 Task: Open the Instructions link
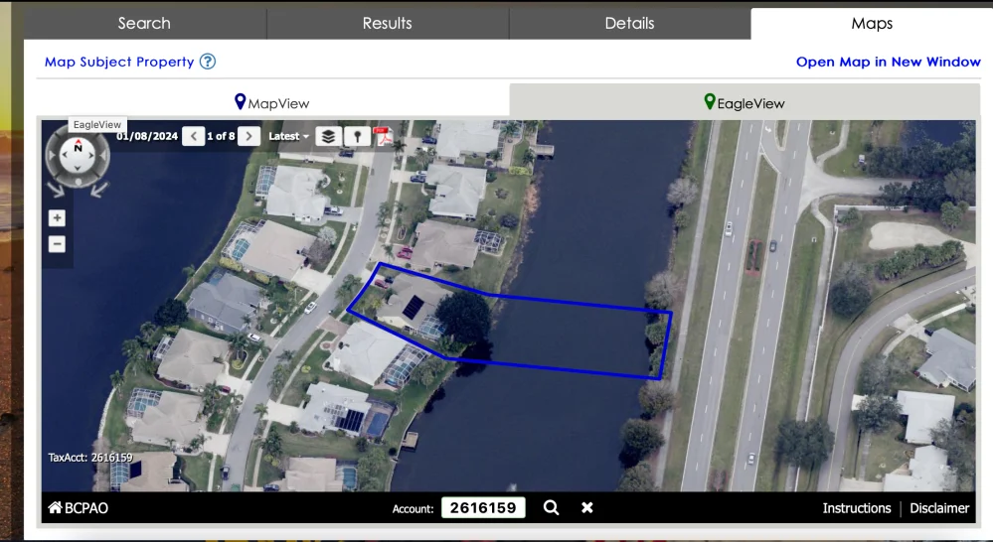pos(856,508)
